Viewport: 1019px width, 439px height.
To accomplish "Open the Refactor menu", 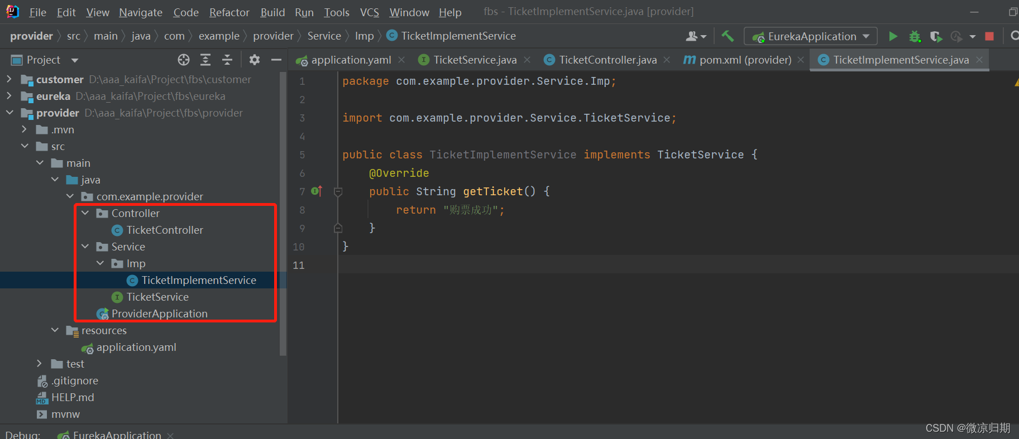I will tap(229, 12).
